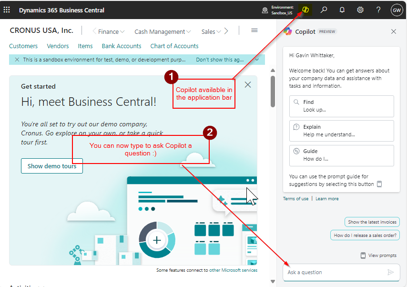
Task: Open the help question mark
Action: [x=378, y=10]
